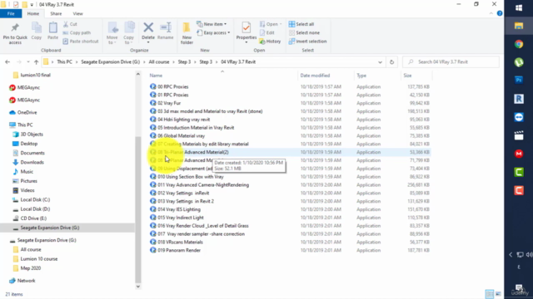Open Revit from the taskbar

click(519, 99)
